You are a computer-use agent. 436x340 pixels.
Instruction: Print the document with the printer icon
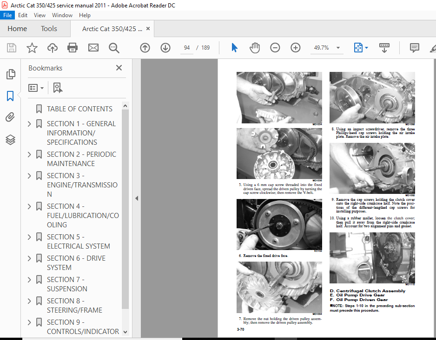click(73, 48)
